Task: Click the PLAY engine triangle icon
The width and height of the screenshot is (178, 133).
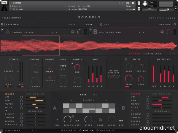Action: [50, 69]
